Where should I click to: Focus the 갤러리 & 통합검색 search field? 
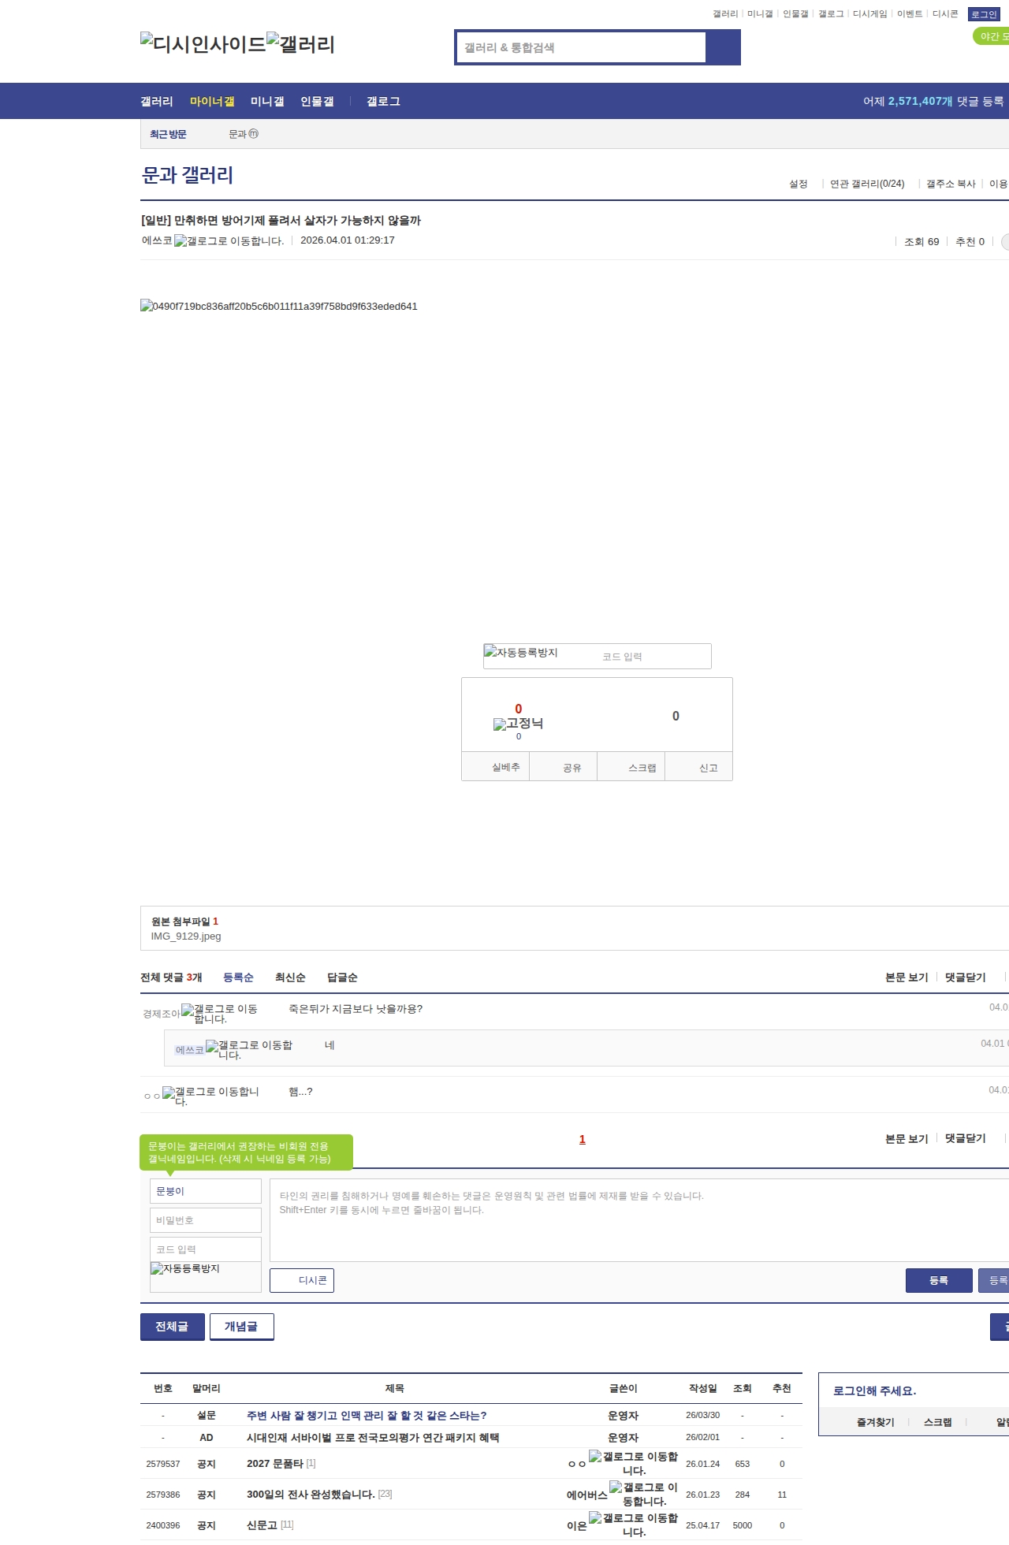(x=581, y=47)
